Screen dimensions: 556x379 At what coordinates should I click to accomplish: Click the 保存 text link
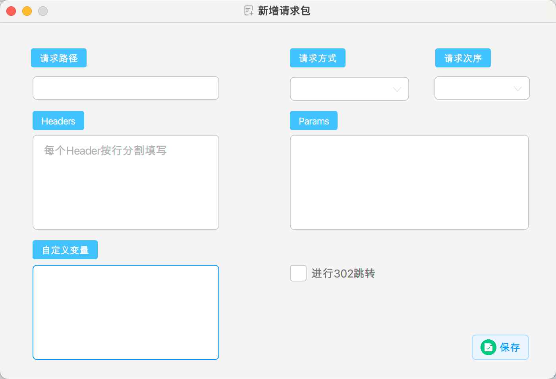pyautogui.click(x=510, y=347)
